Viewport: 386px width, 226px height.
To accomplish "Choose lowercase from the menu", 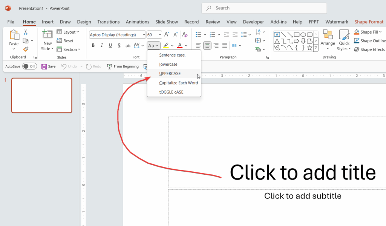I will [174, 64].
